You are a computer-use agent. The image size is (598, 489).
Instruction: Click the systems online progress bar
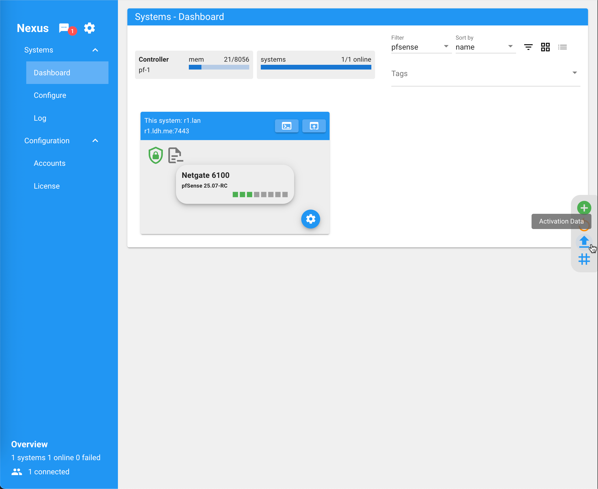click(x=316, y=67)
